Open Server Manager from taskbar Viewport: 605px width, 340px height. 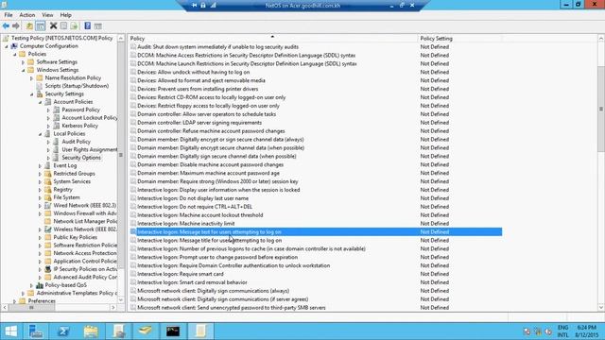click(x=36, y=331)
